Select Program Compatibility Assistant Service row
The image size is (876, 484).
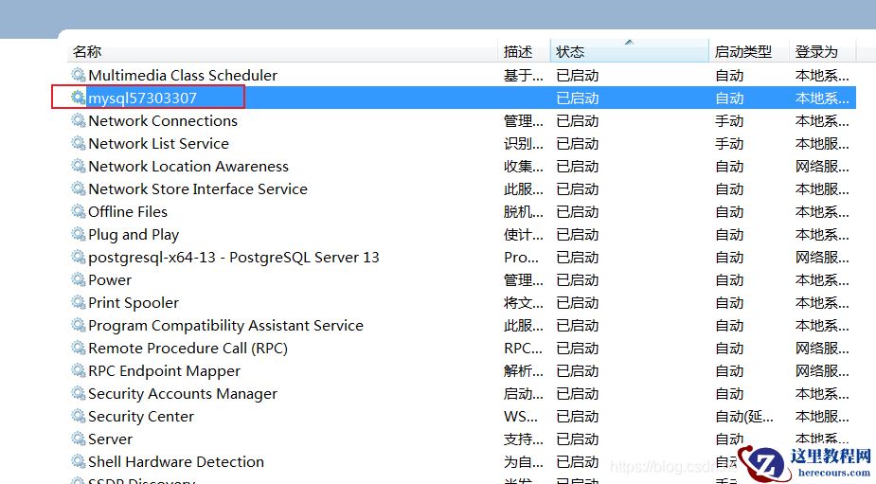tap(225, 325)
